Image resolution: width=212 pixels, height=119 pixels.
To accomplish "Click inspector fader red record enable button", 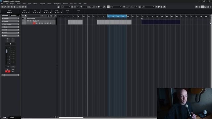I will pyautogui.click(x=8, y=71).
